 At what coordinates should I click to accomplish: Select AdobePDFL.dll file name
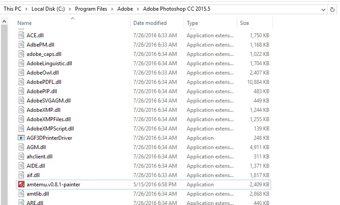(x=44, y=82)
